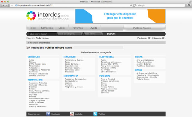Select the 'Departamentos' subcategory
The image size is (192, 117).
pos(71,66)
